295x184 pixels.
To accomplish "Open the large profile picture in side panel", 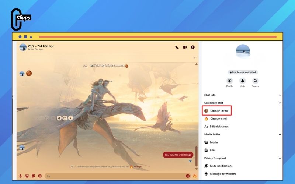I will tap(243, 52).
